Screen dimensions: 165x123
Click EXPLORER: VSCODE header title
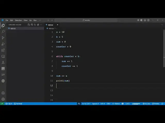[x=15, y=25]
